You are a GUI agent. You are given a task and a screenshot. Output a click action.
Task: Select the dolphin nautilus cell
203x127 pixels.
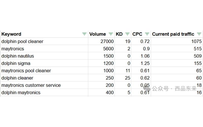18,56
